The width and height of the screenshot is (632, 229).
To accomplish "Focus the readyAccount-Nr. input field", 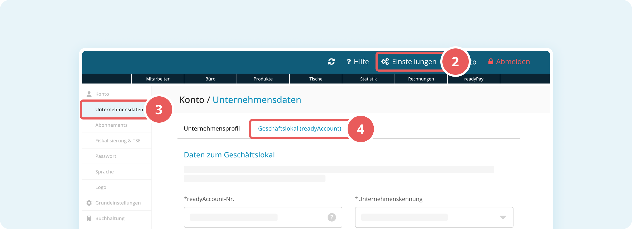I will click(x=263, y=217).
